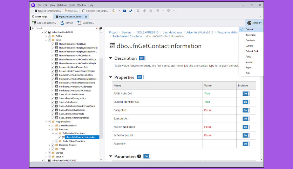
Task: Click the User databases breadcrumb link
Action: (172, 32)
